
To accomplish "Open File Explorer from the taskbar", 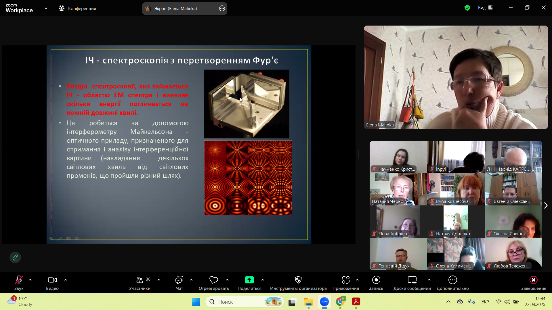I will (x=308, y=302).
